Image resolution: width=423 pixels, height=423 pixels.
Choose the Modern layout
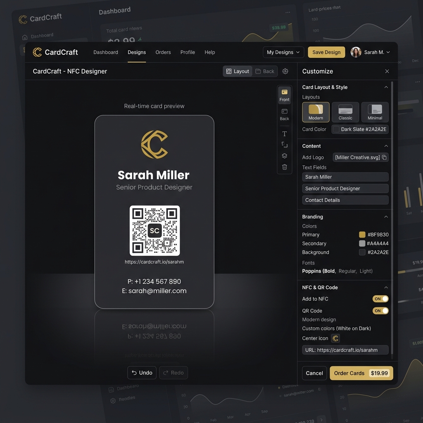click(x=316, y=112)
